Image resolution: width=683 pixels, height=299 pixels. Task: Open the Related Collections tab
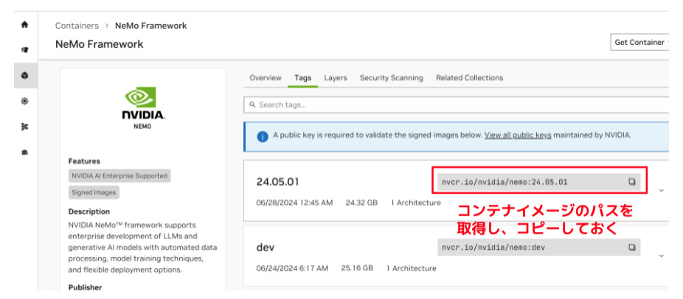(x=469, y=78)
